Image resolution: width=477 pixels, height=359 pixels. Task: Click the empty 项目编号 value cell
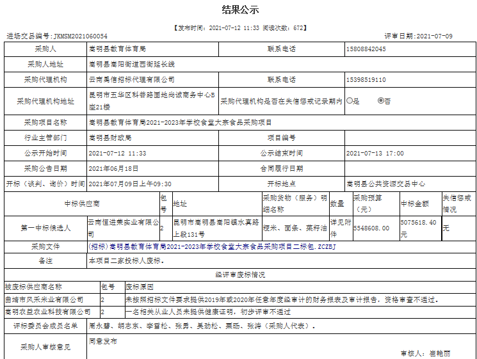tap(408, 138)
